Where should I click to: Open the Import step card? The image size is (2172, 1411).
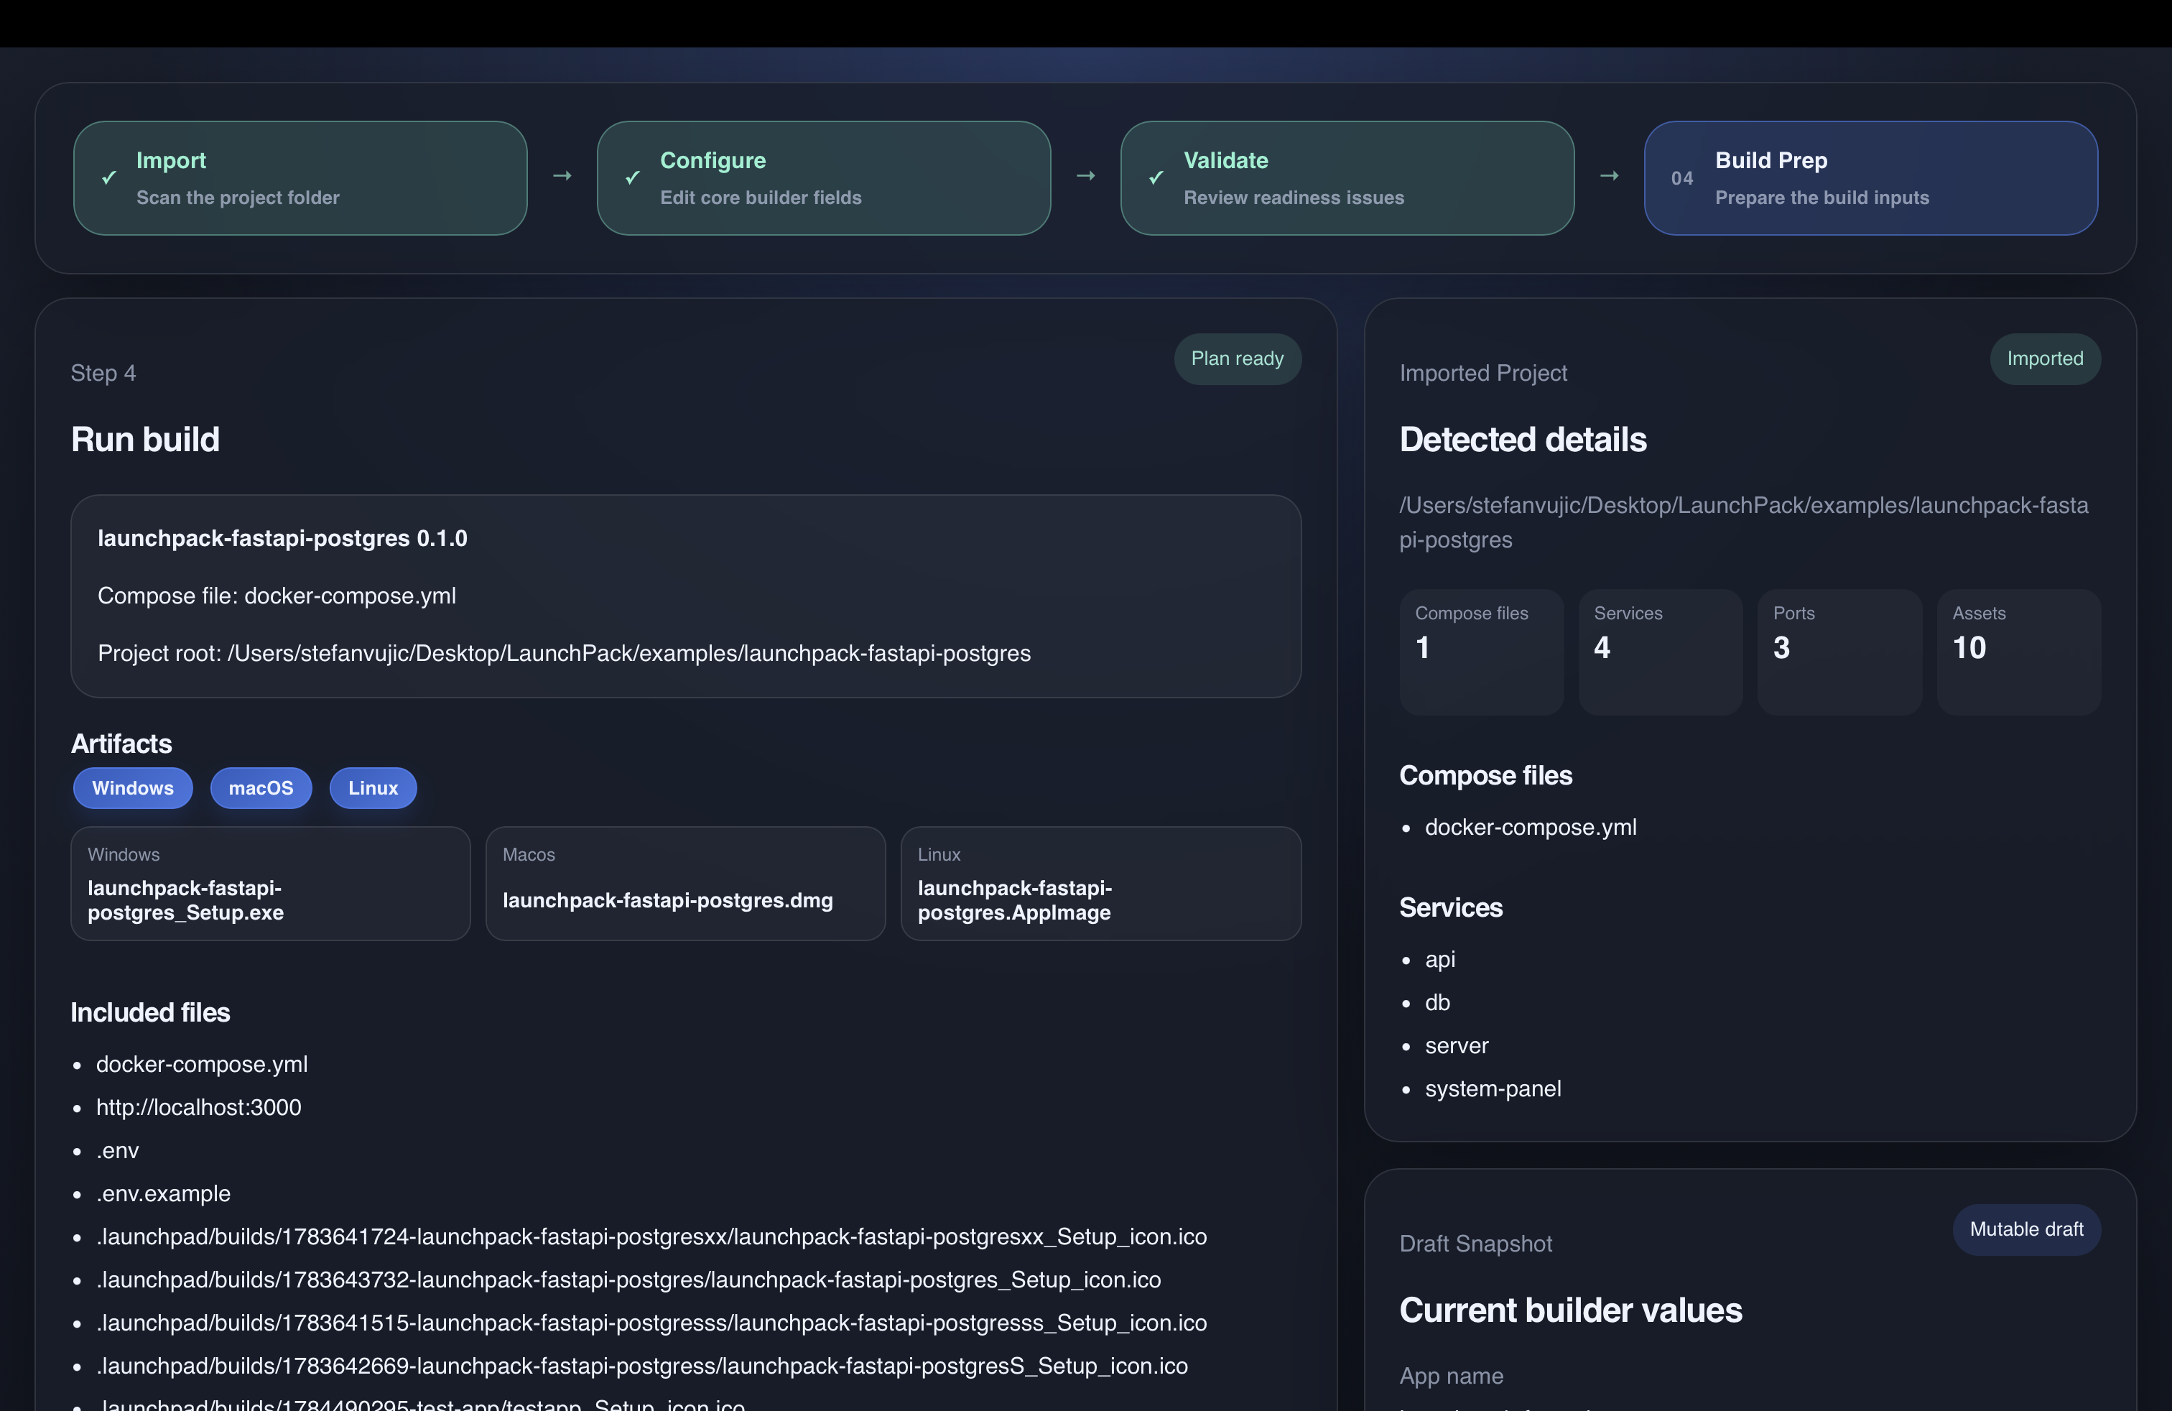pyautogui.click(x=300, y=178)
